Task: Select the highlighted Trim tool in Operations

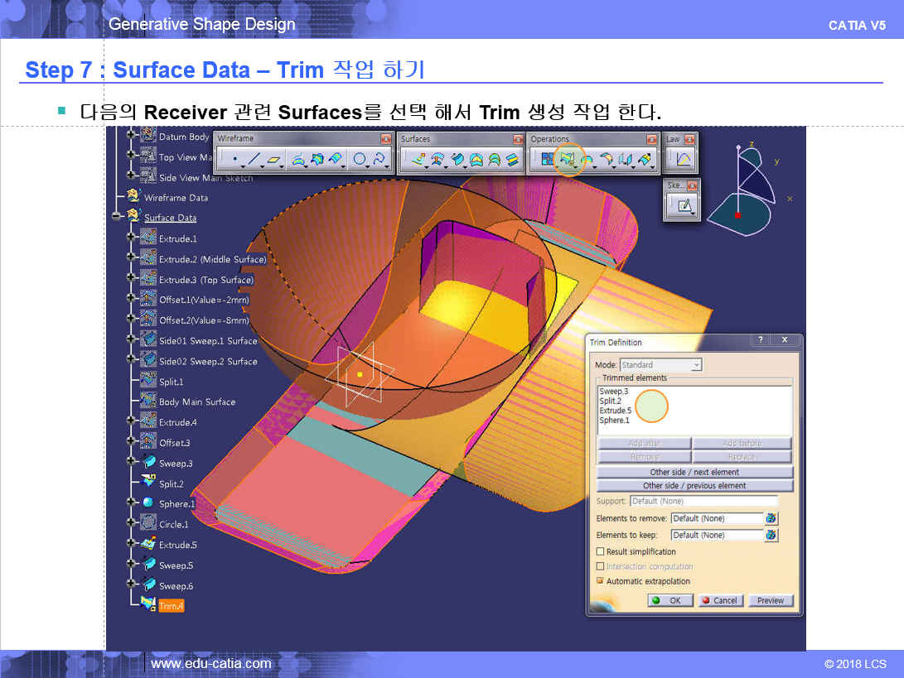Action: pyautogui.click(x=568, y=160)
